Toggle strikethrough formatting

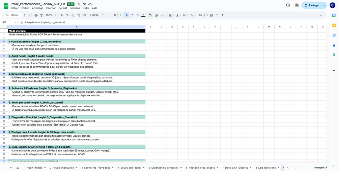[x=138, y=15]
